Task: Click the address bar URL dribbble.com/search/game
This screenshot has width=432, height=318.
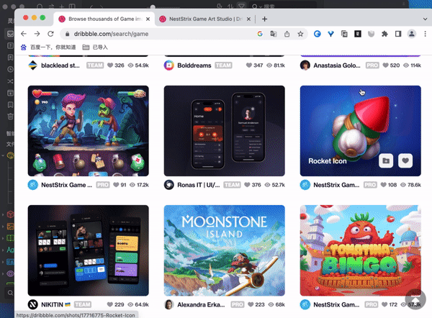Action: tap(111, 34)
